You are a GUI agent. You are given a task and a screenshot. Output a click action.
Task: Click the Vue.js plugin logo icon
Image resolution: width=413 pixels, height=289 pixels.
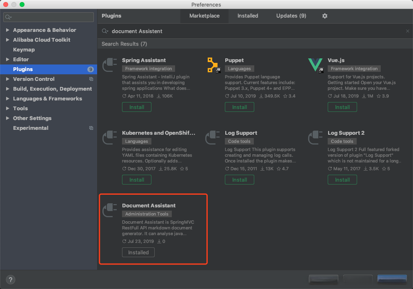(315, 65)
